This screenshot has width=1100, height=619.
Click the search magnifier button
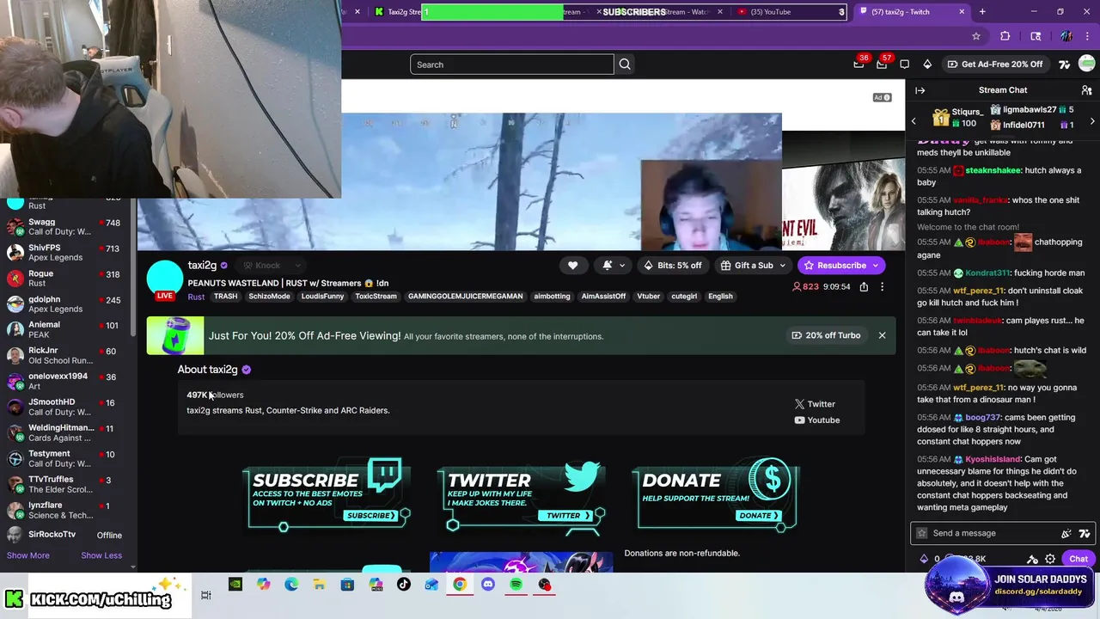[625, 64]
